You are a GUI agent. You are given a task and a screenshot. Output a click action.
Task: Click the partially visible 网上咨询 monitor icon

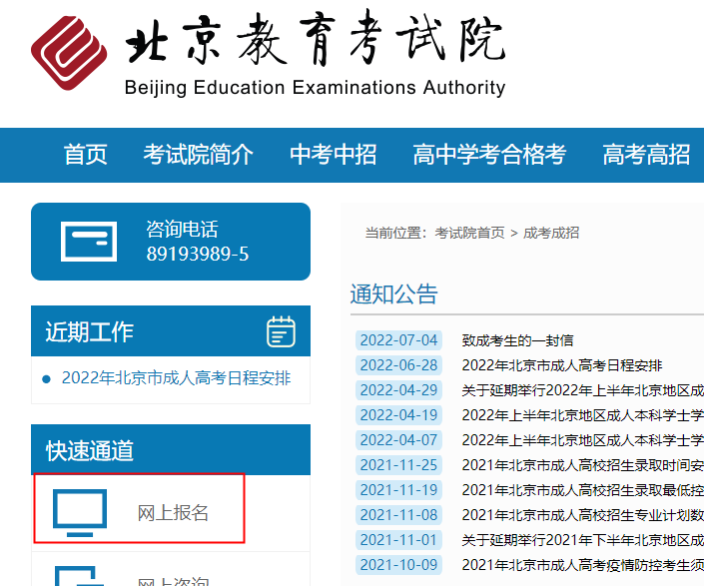tap(79, 576)
